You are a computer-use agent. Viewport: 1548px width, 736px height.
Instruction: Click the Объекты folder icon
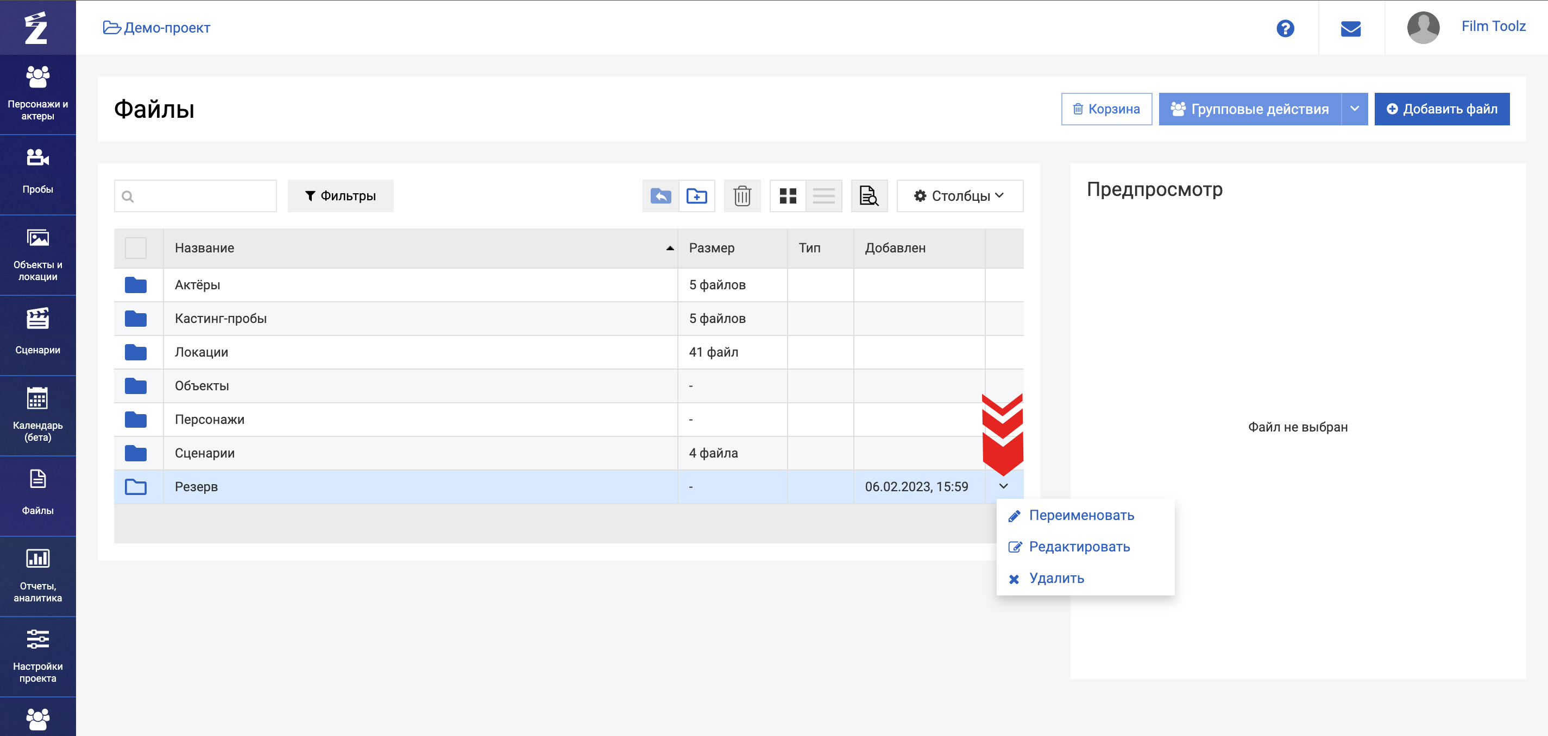[x=136, y=385]
